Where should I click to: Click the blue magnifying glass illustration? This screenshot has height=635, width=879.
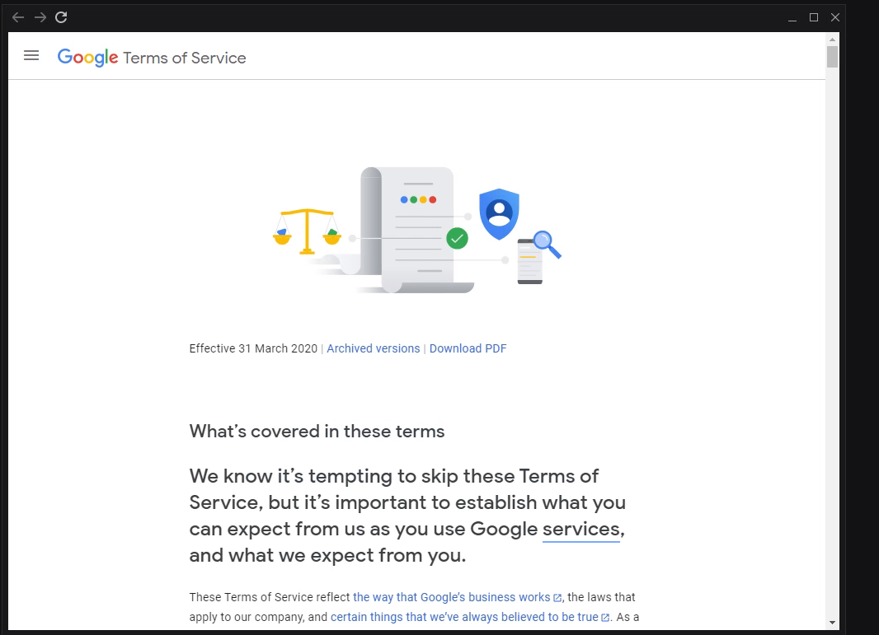tap(546, 244)
